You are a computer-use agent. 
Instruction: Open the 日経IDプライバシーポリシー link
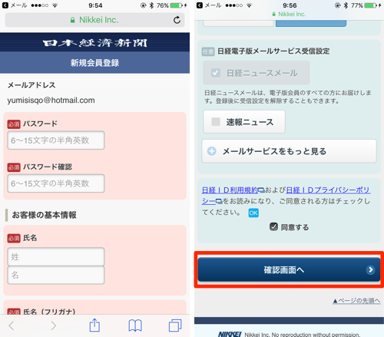pyautogui.click(x=286, y=196)
